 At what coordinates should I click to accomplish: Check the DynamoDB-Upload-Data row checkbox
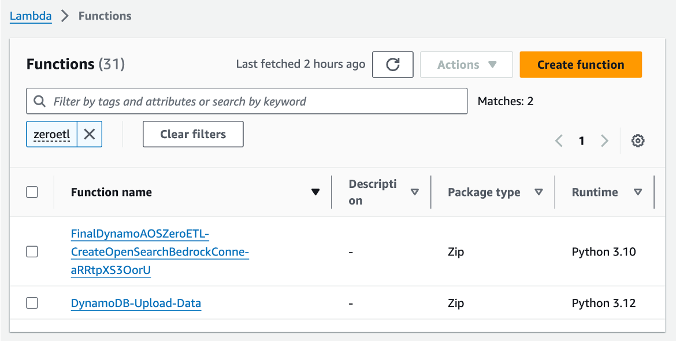tap(32, 303)
